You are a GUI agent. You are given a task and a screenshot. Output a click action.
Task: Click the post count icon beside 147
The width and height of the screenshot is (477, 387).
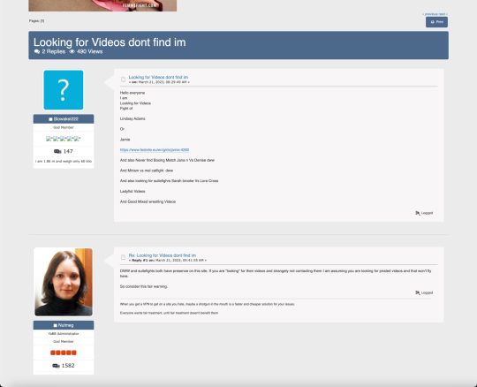coord(57,151)
